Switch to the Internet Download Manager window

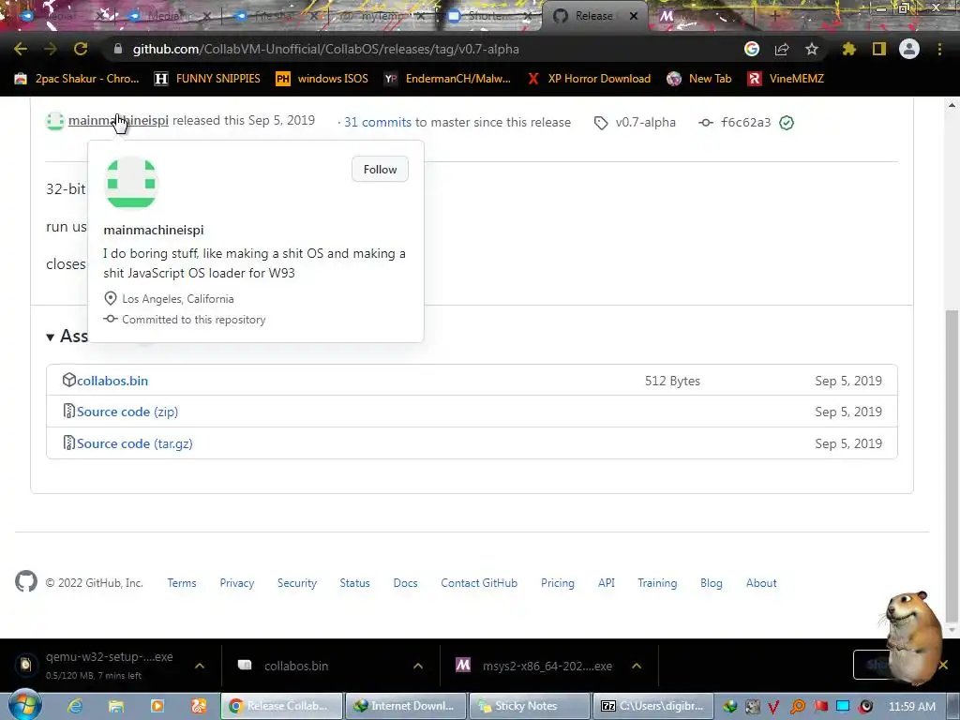[x=406, y=706]
